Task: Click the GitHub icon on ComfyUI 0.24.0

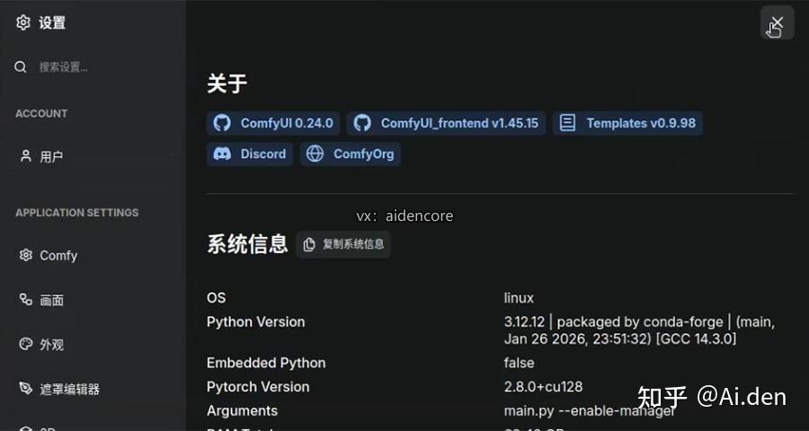Action: coord(222,123)
